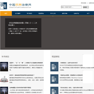Click the 学术前沿 section heading
Image resolution: width=94 pixels, height=94 pixels.
(5, 57)
